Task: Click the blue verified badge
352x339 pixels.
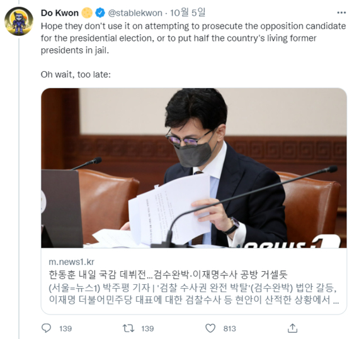Action: point(100,13)
